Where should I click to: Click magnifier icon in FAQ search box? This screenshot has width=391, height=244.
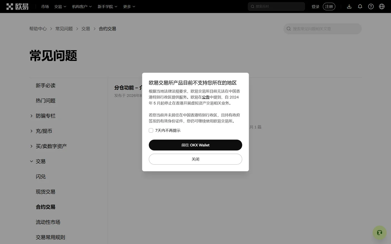289,29
